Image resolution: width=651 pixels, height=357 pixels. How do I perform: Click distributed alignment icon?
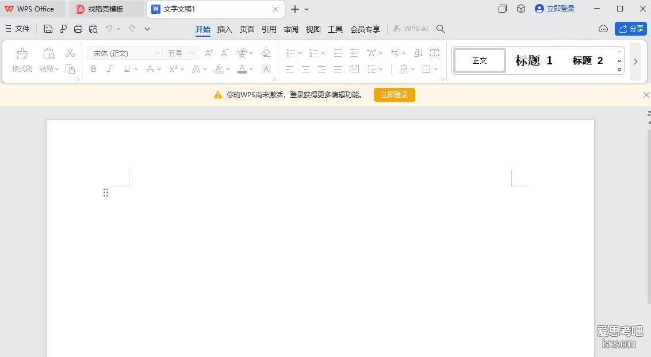pyautogui.click(x=354, y=69)
